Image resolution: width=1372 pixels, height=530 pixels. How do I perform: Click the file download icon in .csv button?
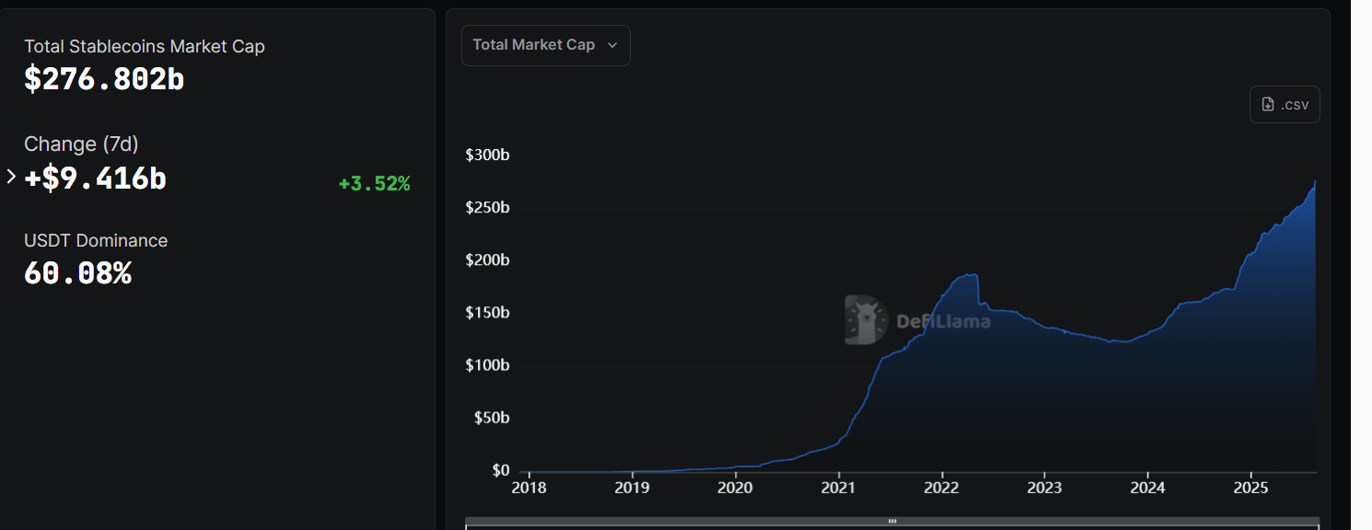pyautogui.click(x=1268, y=104)
